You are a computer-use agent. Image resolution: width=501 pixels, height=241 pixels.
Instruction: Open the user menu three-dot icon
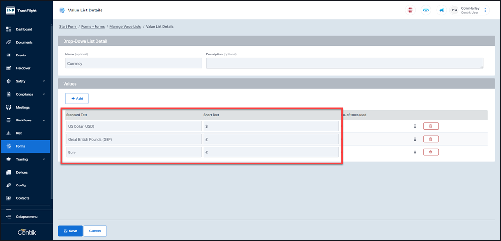485,10
